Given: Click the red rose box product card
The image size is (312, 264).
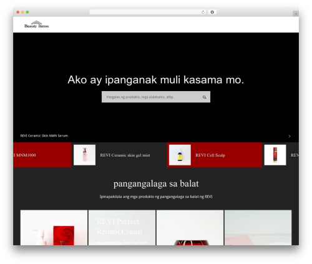Looking at the screenshot, I should tap(54, 228).
